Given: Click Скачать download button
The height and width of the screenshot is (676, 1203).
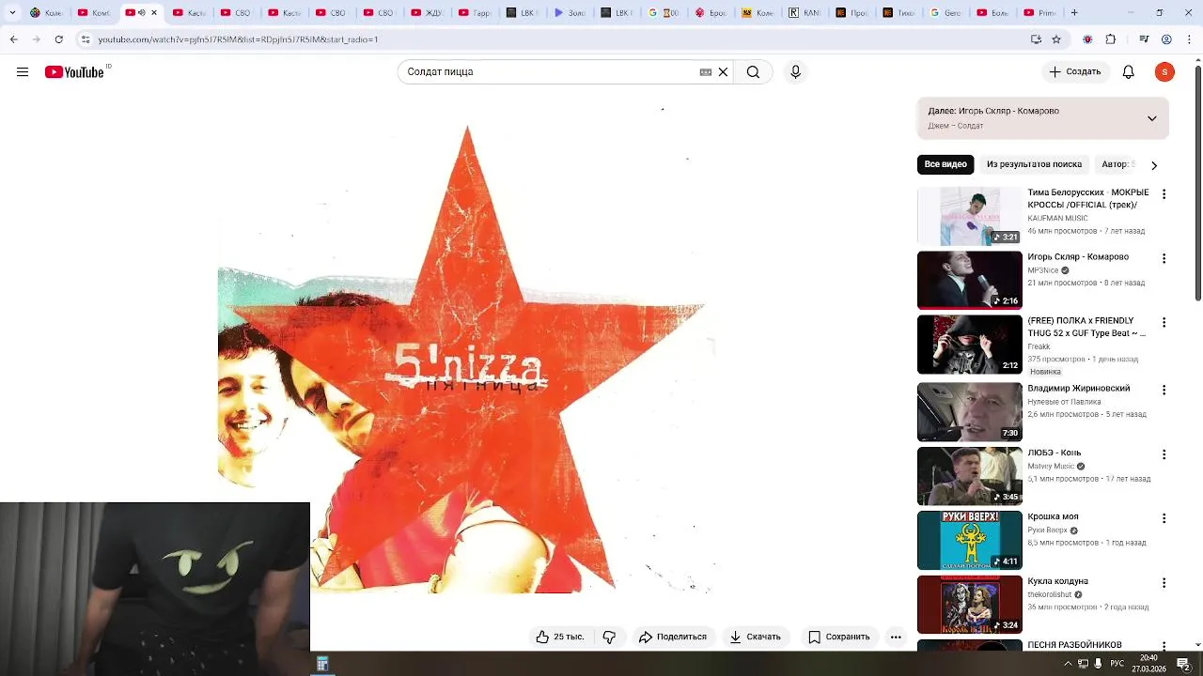Looking at the screenshot, I should 756,637.
